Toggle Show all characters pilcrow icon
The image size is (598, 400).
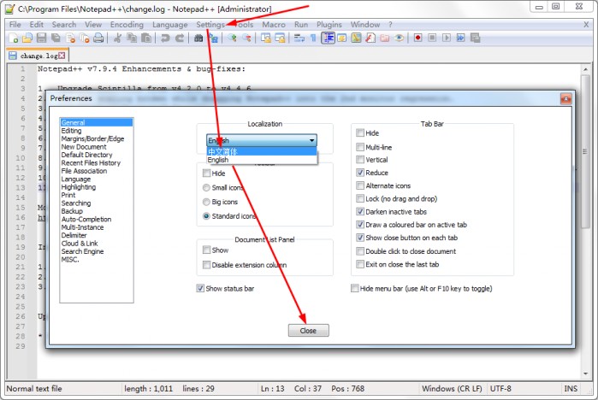coord(313,38)
